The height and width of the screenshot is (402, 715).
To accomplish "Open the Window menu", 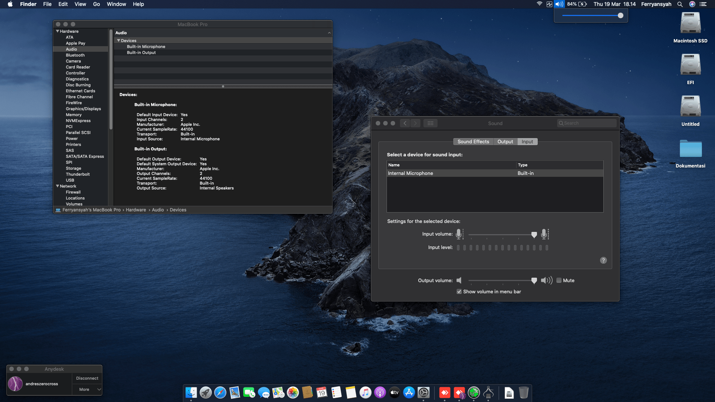I will click(x=116, y=4).
